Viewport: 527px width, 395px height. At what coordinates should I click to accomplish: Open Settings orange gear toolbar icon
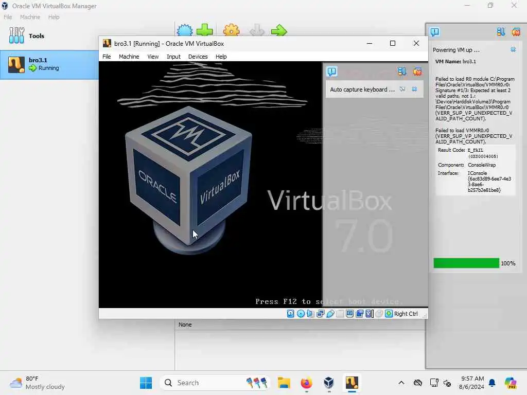coord(231,30)
